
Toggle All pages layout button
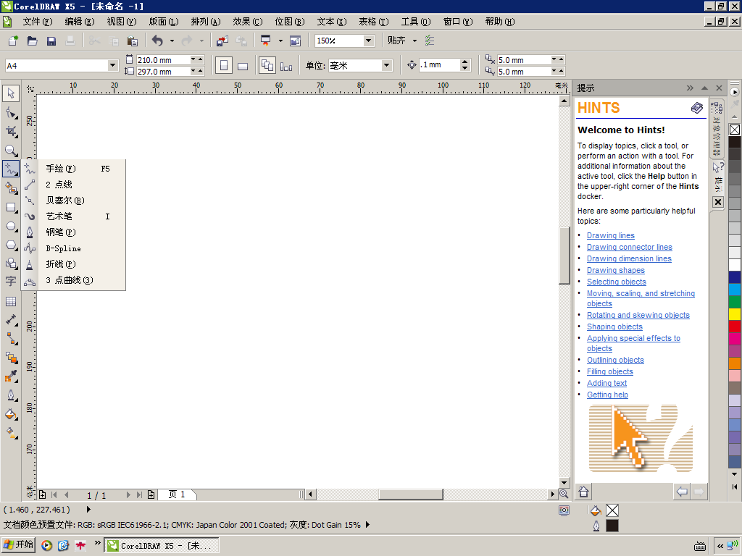tap(267, 66)
